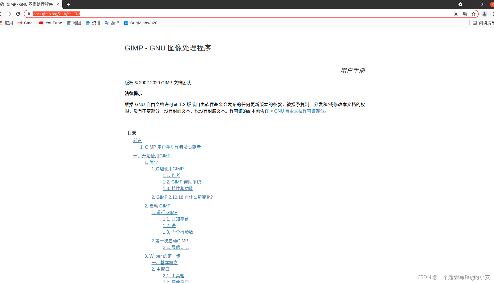494x283 pixels.
Task: Open 2. GIMP 2.10.18 有什么新变化 link
Action: coord(183,197)
